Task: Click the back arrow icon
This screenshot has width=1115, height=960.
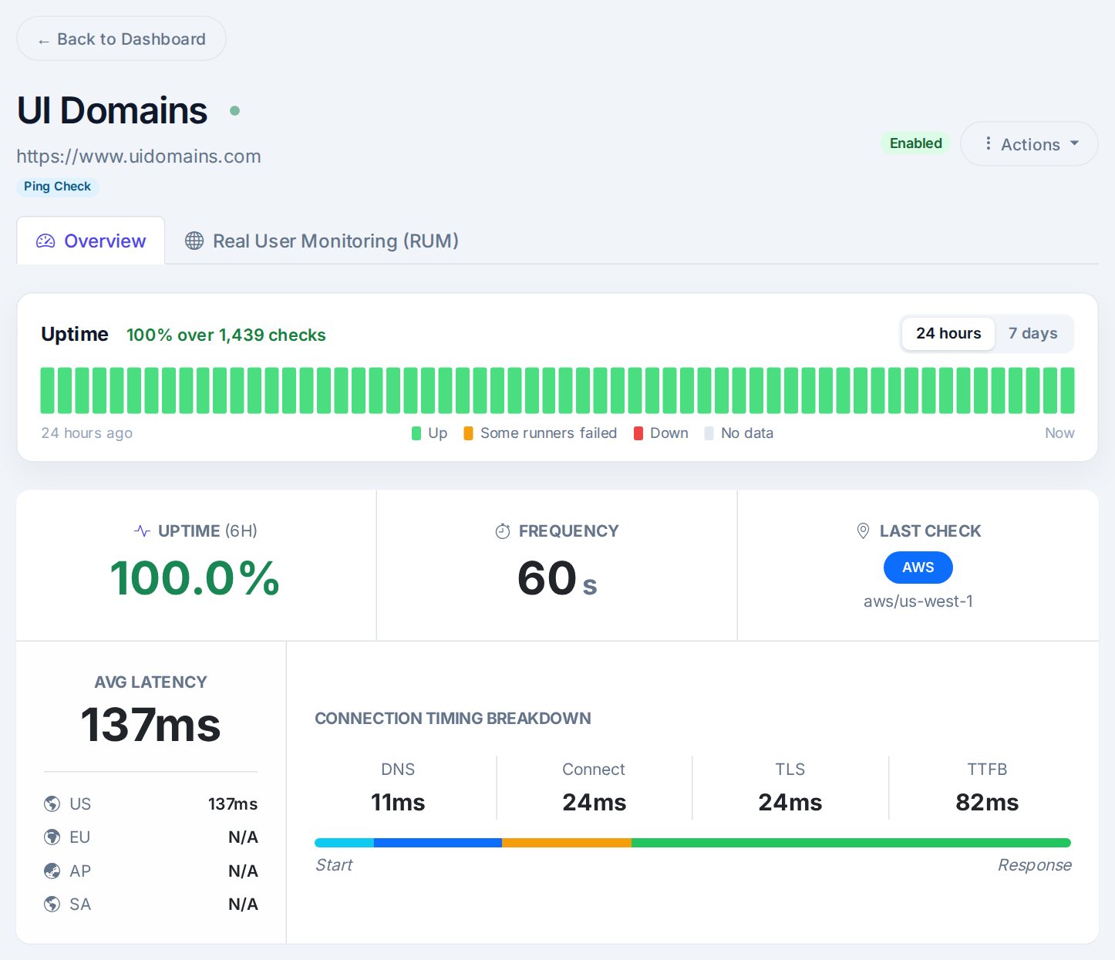Action: 44,40
